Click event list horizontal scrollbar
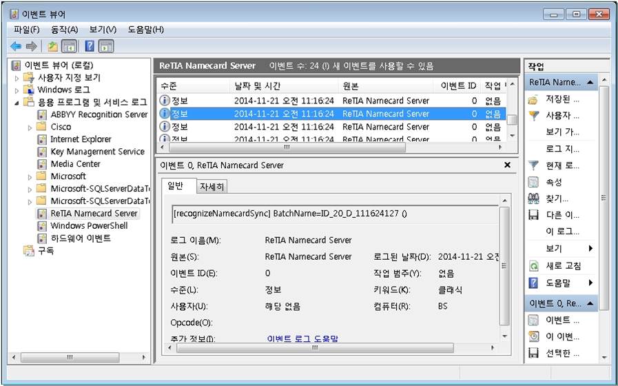 [x=287, y=147]
